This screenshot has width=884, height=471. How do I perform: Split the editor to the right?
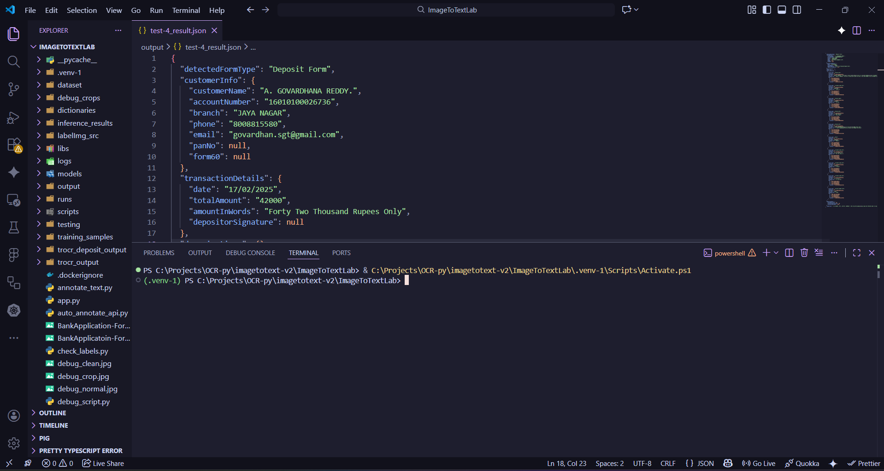(857, 30)
